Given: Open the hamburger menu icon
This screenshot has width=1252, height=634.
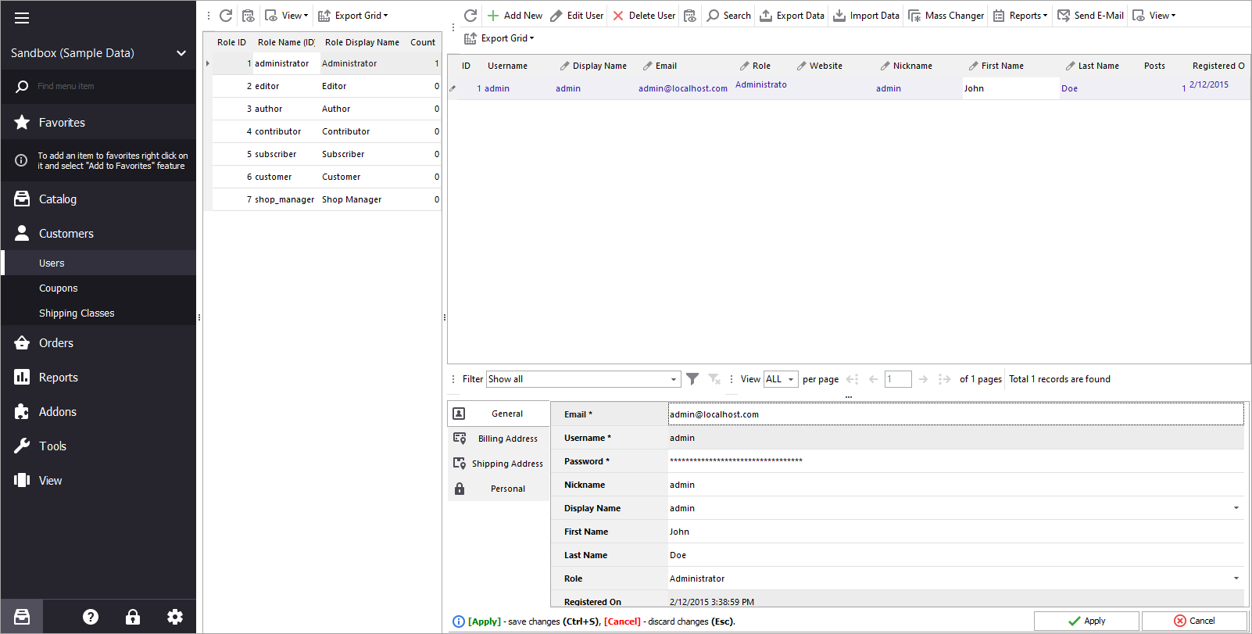Looking at the screenshot, I should click(x=22, y=18).
